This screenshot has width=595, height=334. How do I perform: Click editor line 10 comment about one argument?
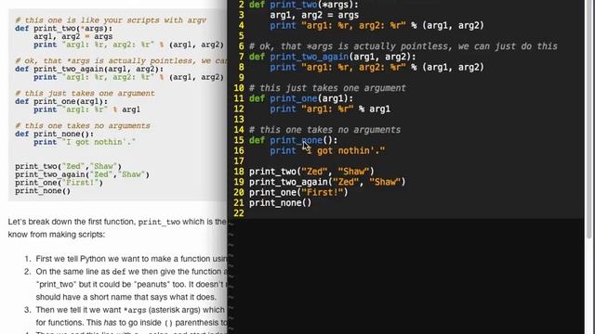click(327, 88)
